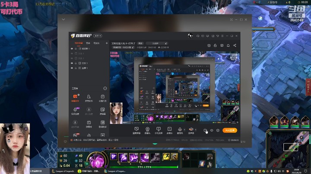Hide the fifth fullscreen source layer

click(x=72, y=68)
